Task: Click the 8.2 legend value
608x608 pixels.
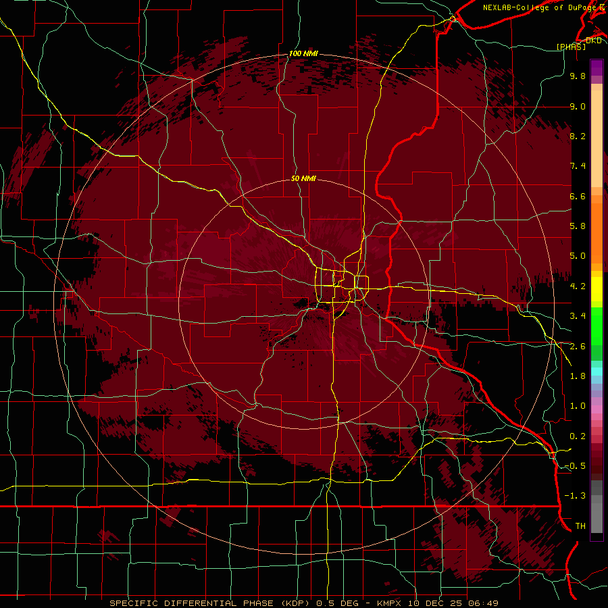Action: click(578, 136)
